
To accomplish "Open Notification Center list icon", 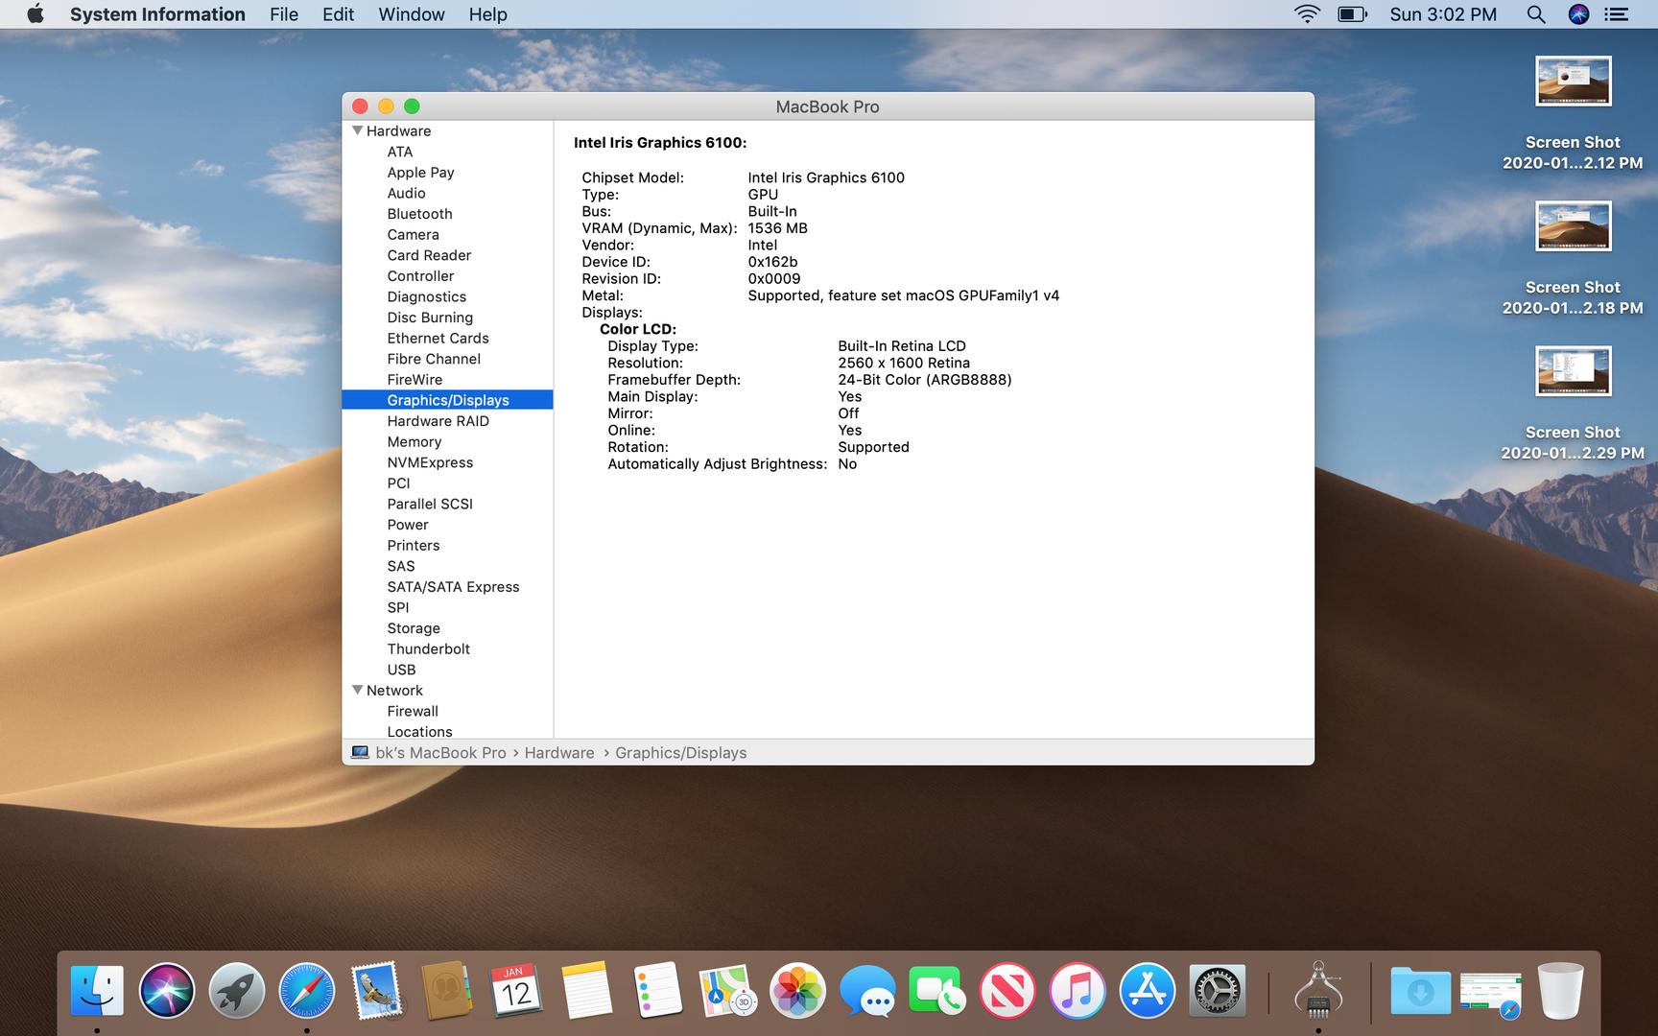I will pyautogui.click(x=1617, y=14).
